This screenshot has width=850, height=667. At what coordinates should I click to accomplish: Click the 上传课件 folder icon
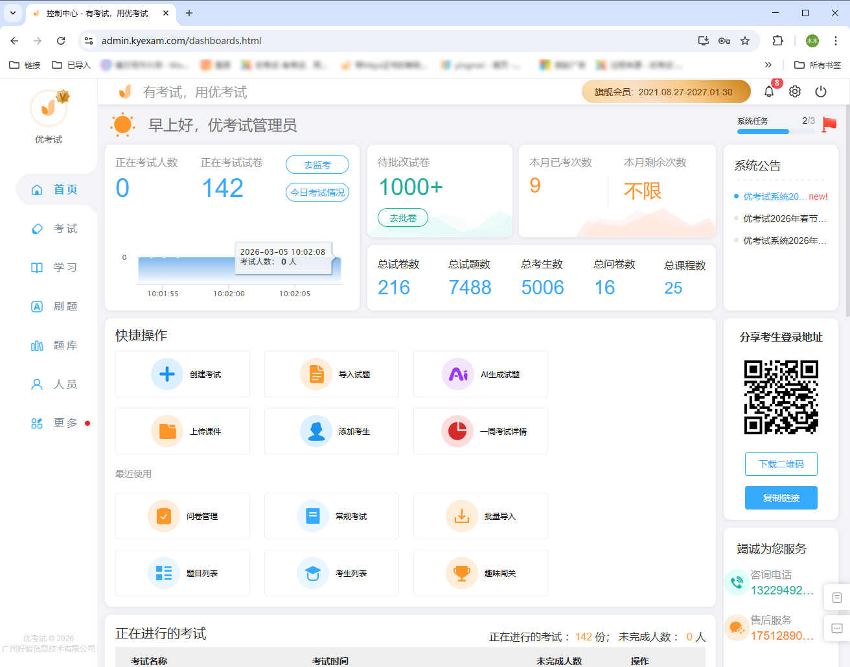click(x=167, y=431)
